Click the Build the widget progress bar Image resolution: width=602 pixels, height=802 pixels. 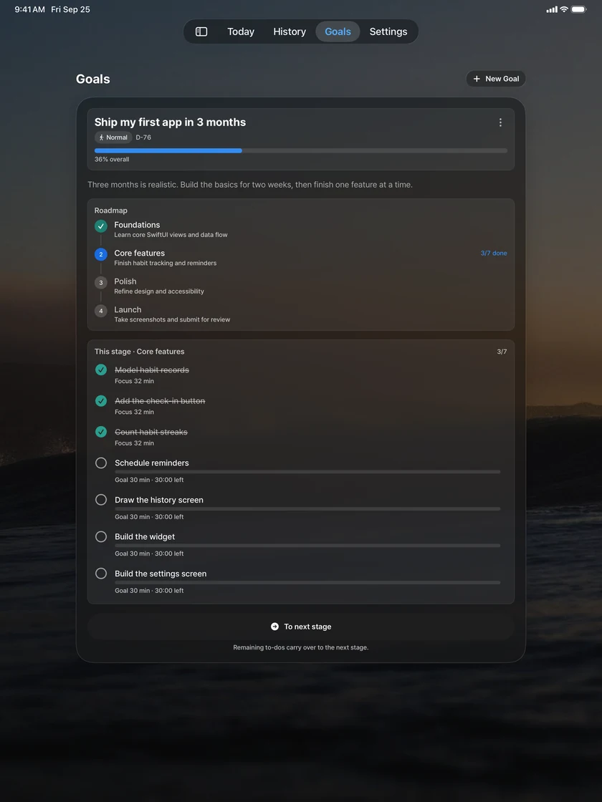[307, 545]
